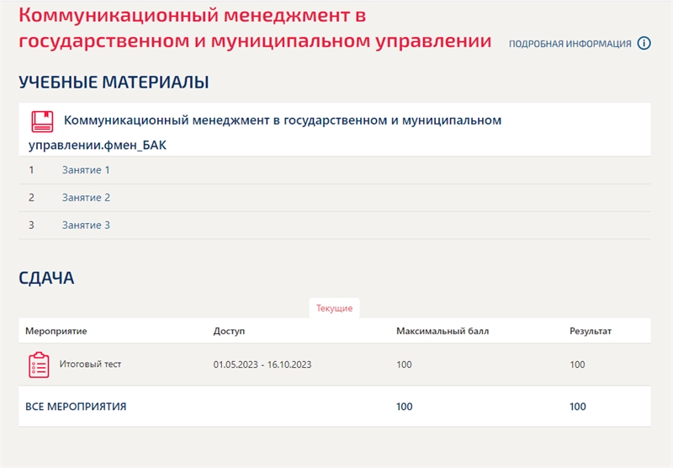This screenshot has width=673, height=468.
Task: Click the УЧЕБНЫЕ МАТЕРИАЛЫ heading
Action: tap(114, 82)
